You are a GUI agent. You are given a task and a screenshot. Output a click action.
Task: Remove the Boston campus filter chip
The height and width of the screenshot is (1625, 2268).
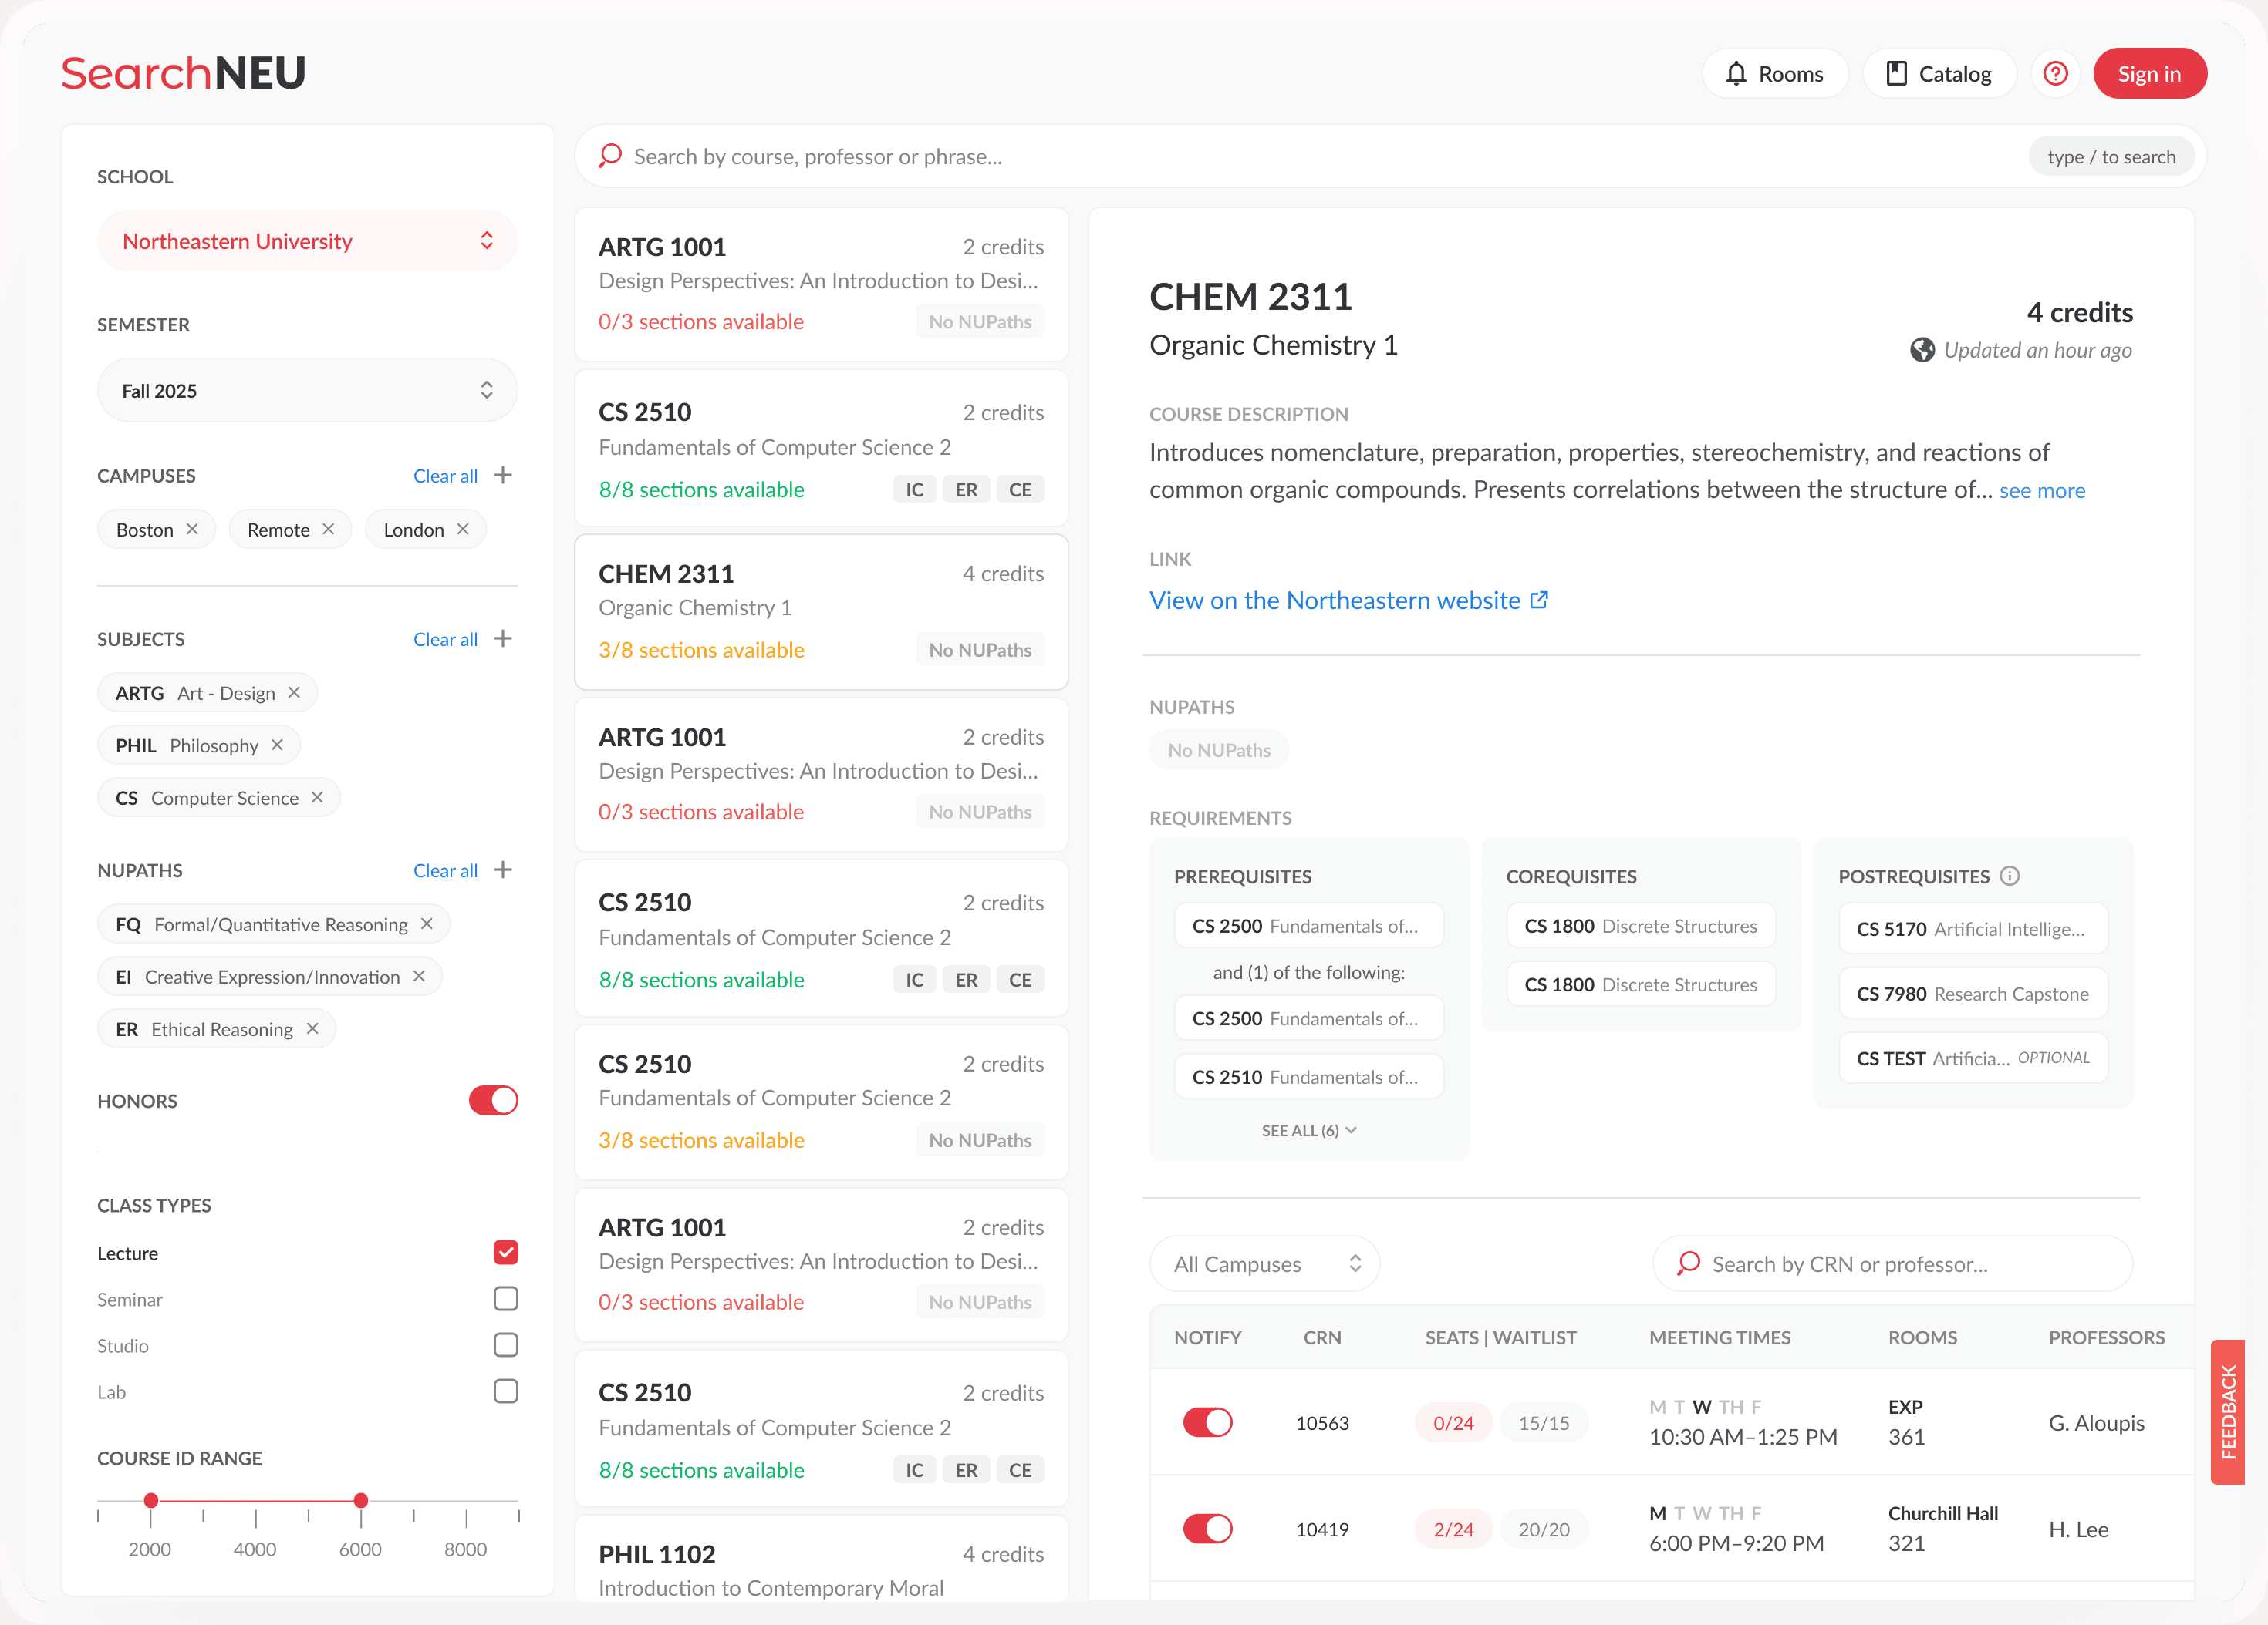(192, 529)
